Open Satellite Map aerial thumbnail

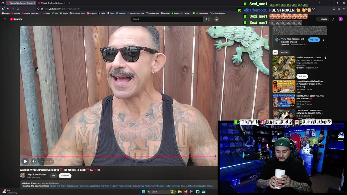point(284,67)
